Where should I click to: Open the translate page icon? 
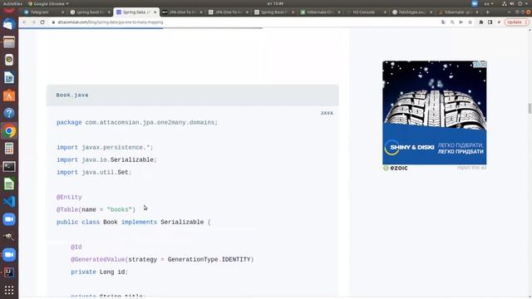[443, 22]
